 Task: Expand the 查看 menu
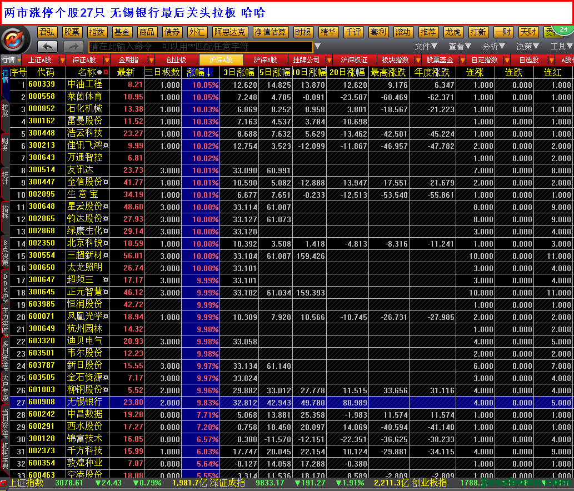point(460,47)
